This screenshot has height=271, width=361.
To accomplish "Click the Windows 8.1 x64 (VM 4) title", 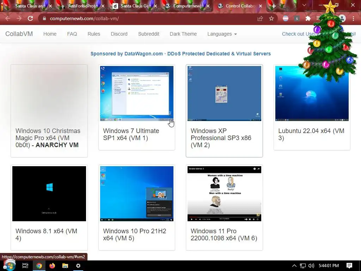I will (x=46, y=235).
